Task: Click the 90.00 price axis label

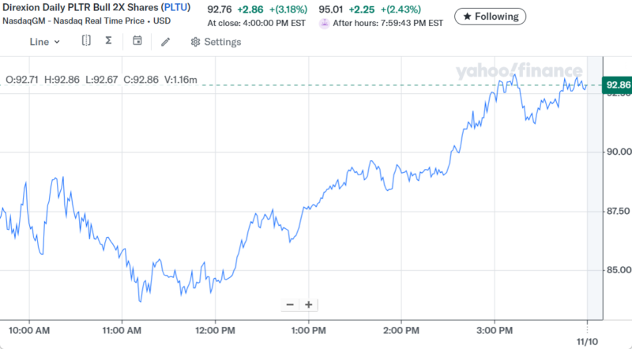Action: (x=616, y=151)
